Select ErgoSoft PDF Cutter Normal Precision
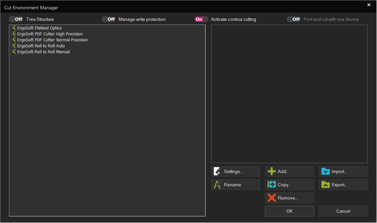377x223 pixels. point(53,40)
